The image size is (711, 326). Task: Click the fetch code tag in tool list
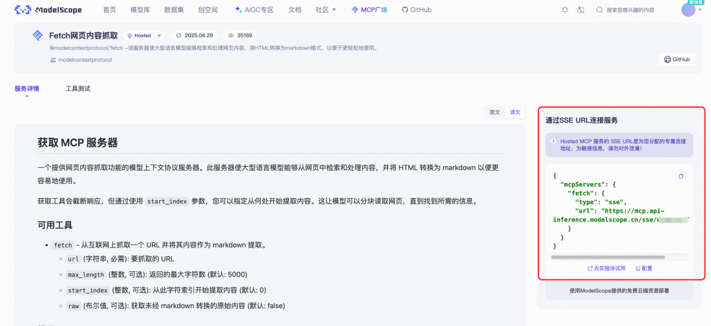click(63, 245)
